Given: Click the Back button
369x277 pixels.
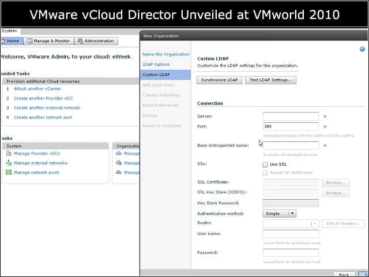Looking at the screenshot, I should click(x=344, y=274).
